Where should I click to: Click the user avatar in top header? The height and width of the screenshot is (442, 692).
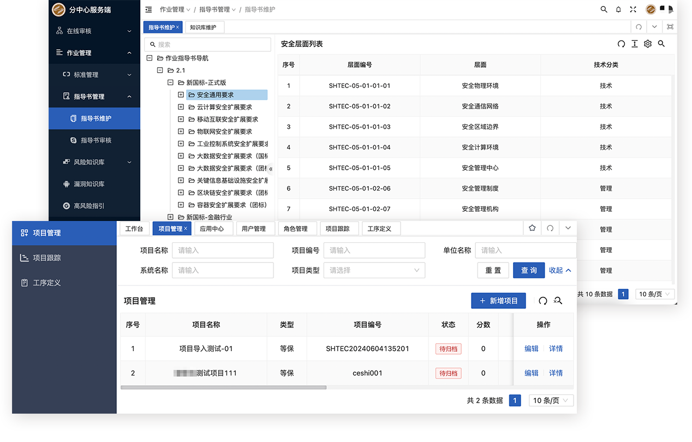pos(651,9)
